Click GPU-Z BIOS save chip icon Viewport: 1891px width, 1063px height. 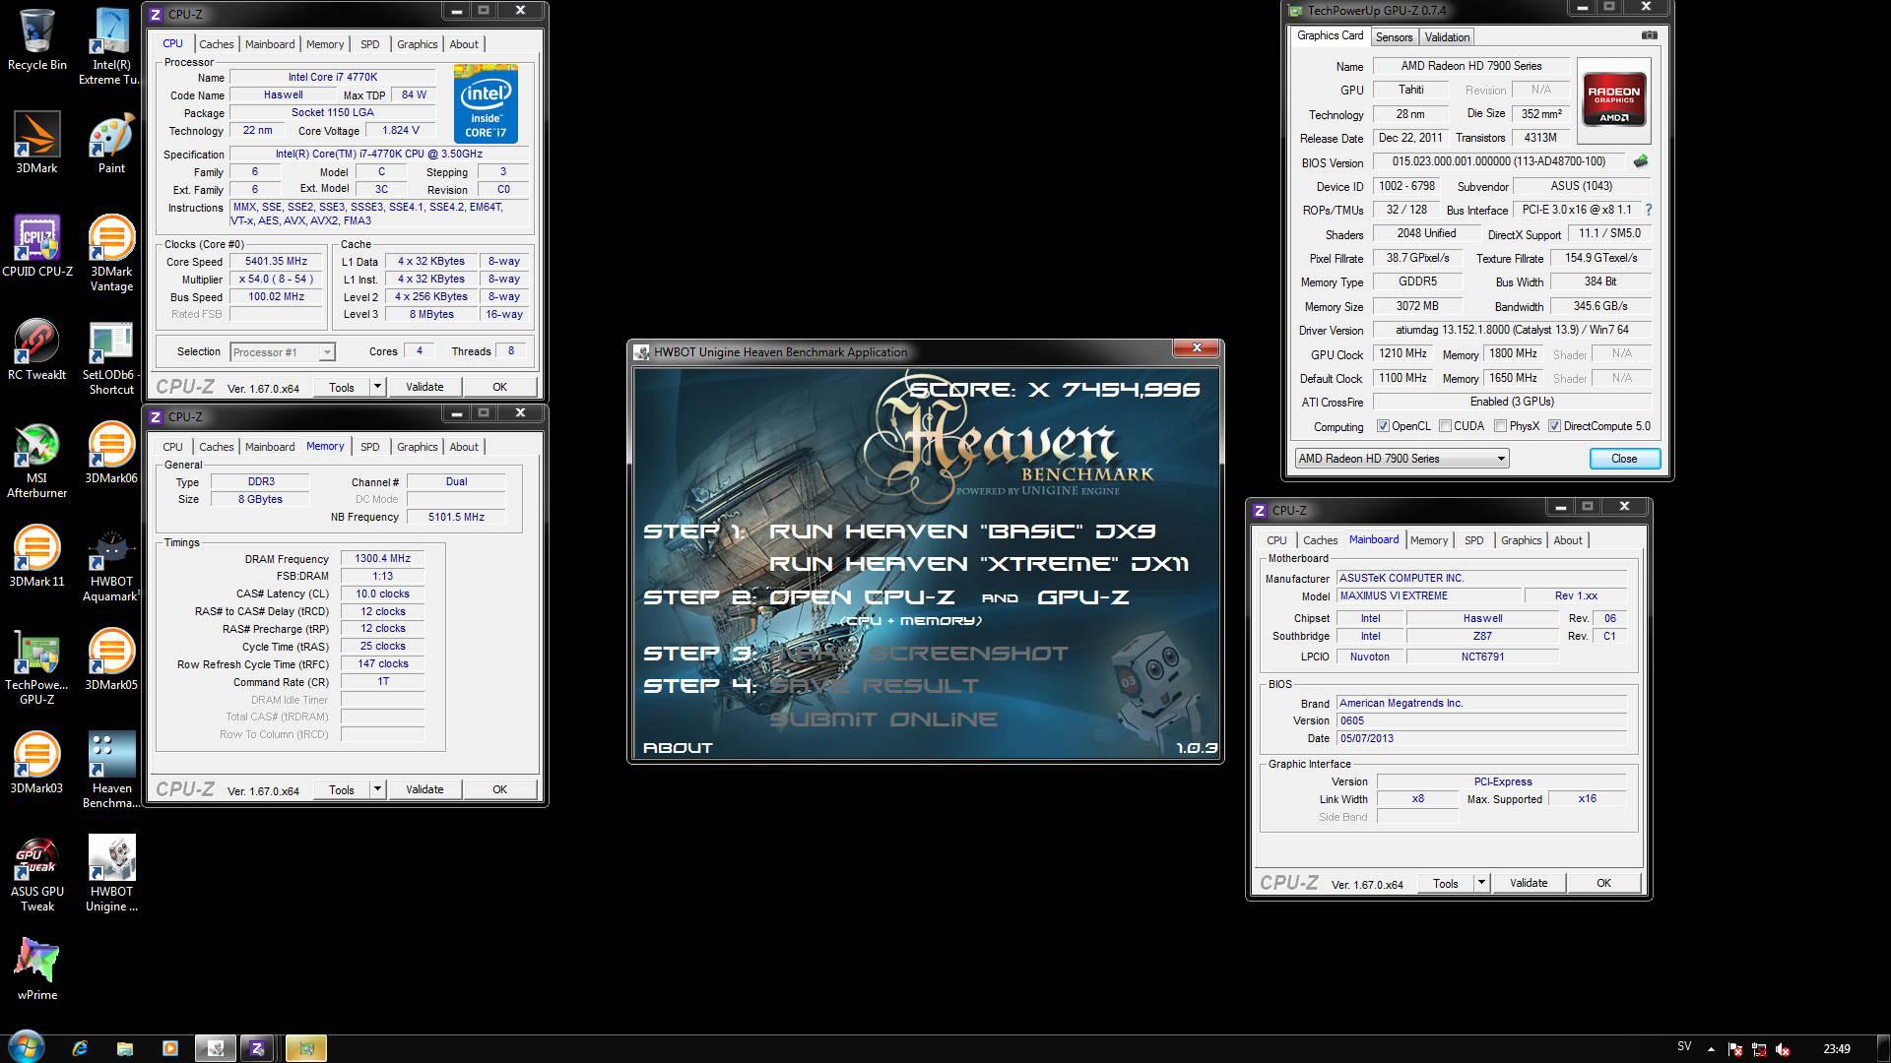pos(1641,161)
